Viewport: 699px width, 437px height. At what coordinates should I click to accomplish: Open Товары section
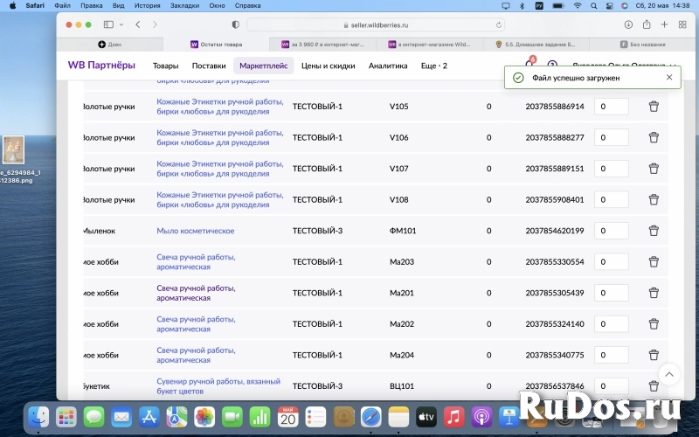165,66
